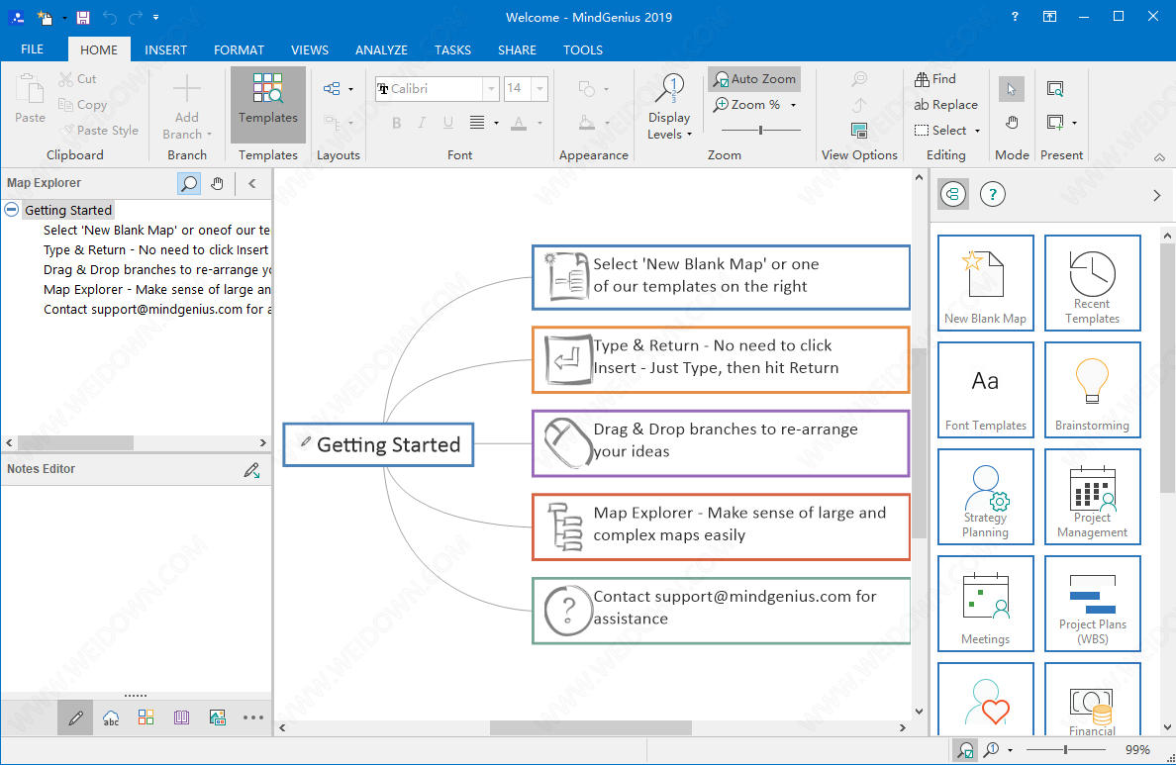Click the Notes Editor edit pencil icon
The image size is (1176, 765).
click(252, 469)
